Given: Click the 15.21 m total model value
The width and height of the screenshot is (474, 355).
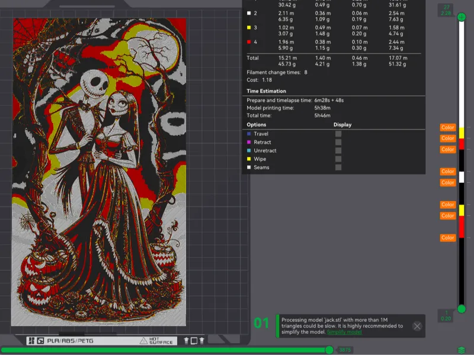Looking at the screenshot, I should [x=287, y=58].
